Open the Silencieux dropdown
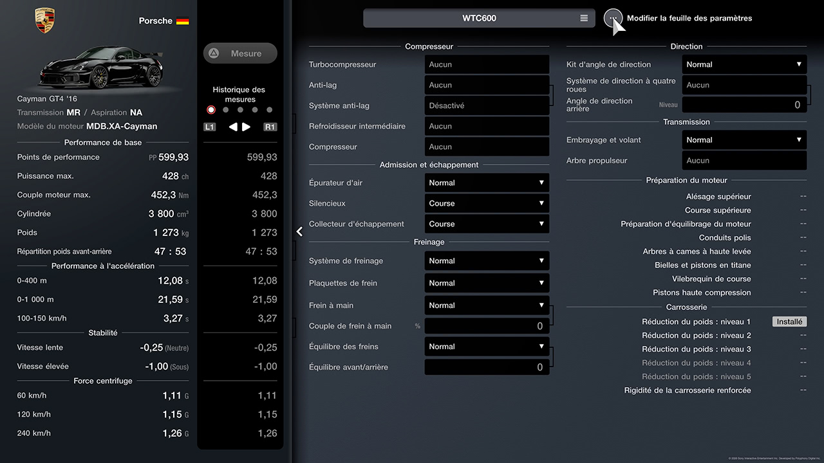The image size is (824, 463). (487, 203)
